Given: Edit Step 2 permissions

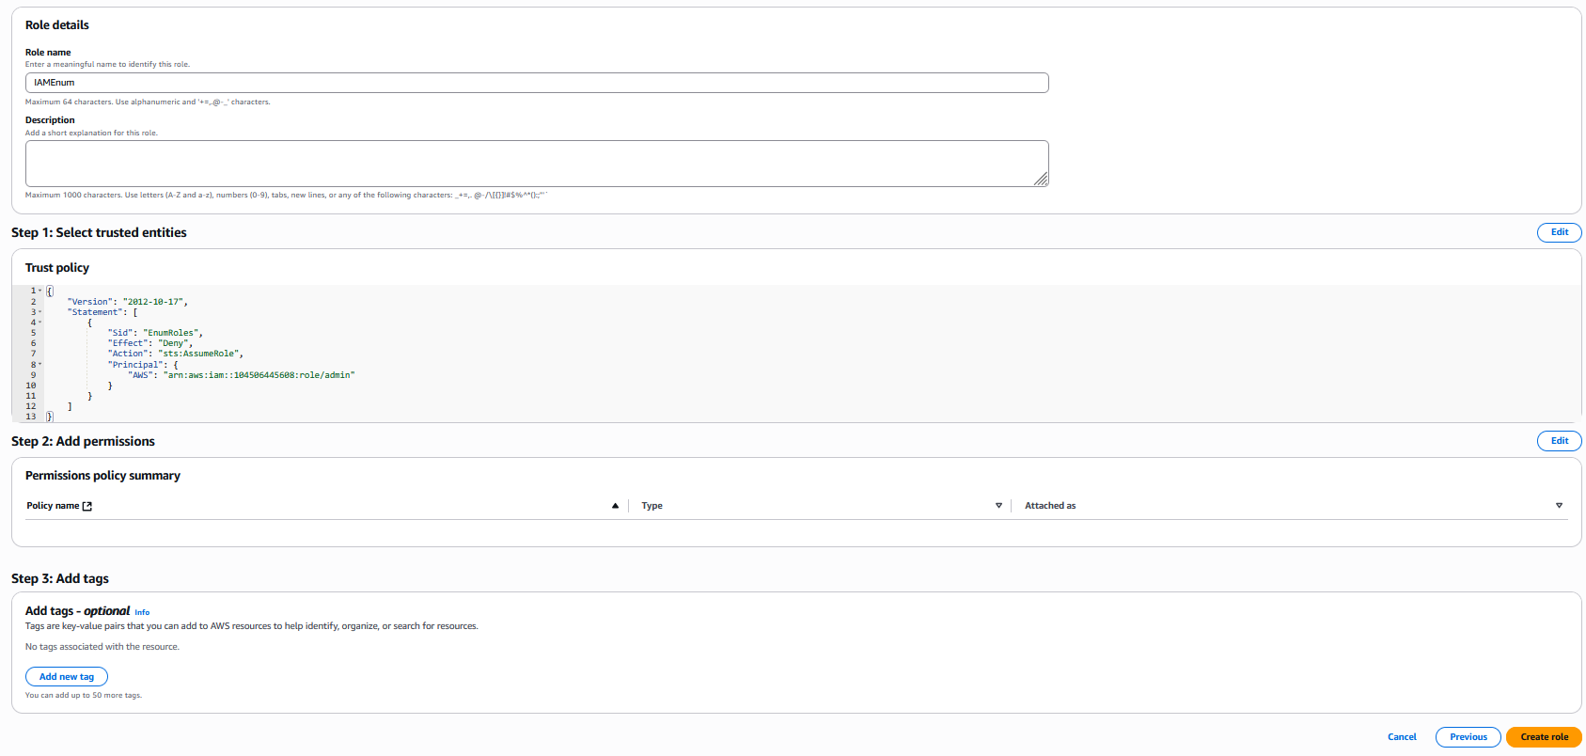Looking at the screenshot, I should (1559, 441).
